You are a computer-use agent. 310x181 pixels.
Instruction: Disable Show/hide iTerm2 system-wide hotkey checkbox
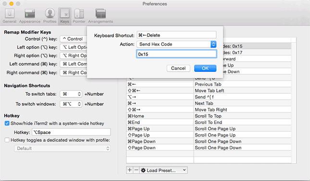coord(7,124)
